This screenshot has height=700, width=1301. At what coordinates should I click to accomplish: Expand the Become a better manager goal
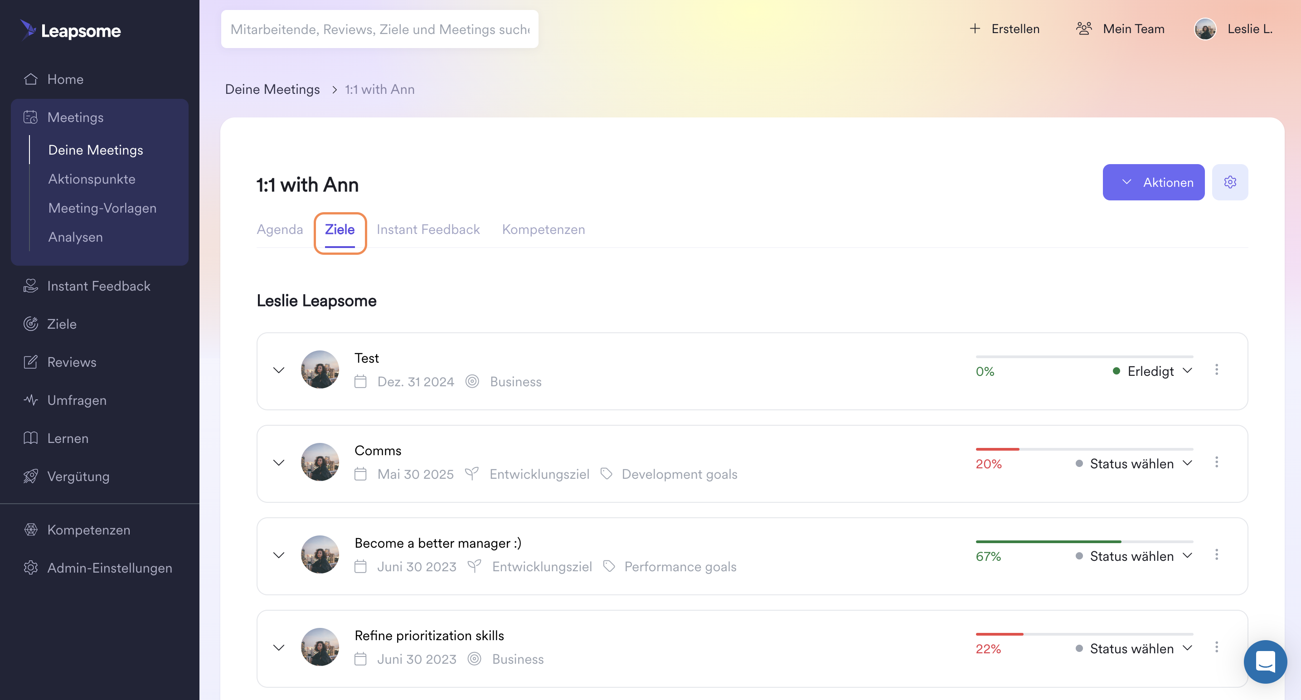point(279,555)
